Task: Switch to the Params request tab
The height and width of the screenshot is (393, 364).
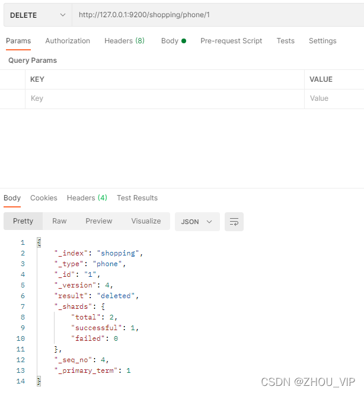Action: pyautogui.click(x=18, y=41)
